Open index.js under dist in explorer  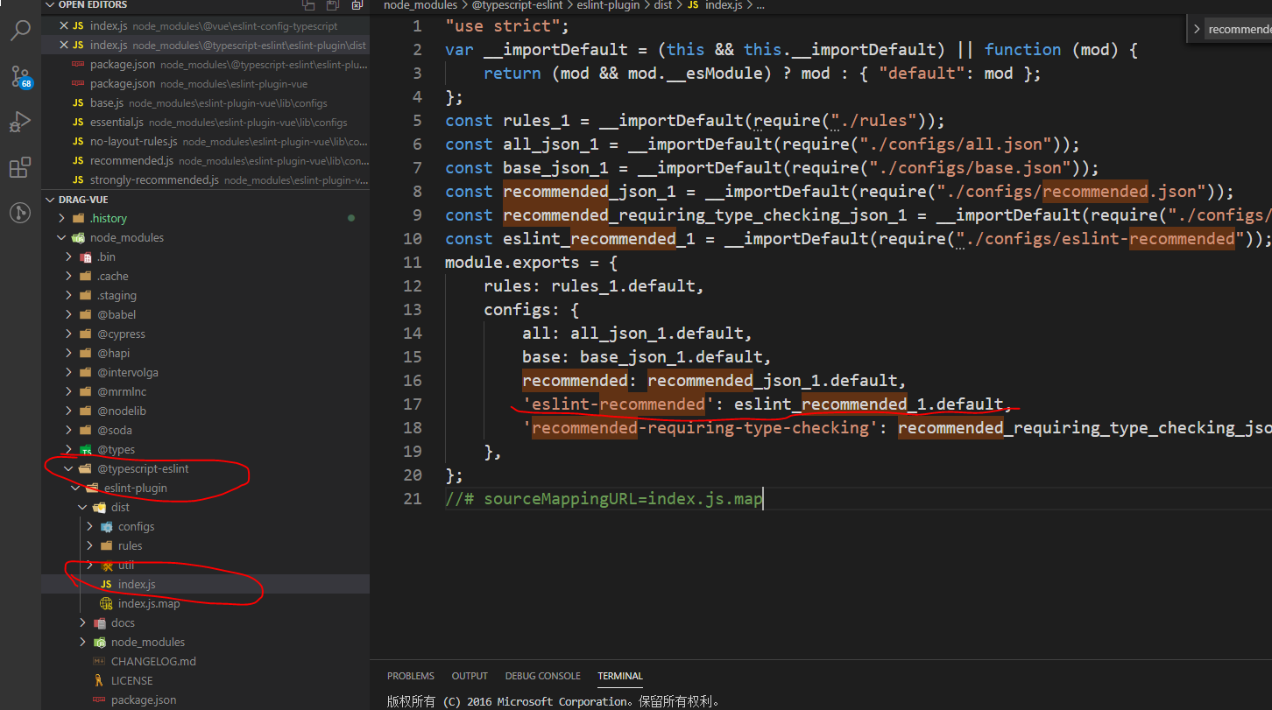[x=205, y=584]
